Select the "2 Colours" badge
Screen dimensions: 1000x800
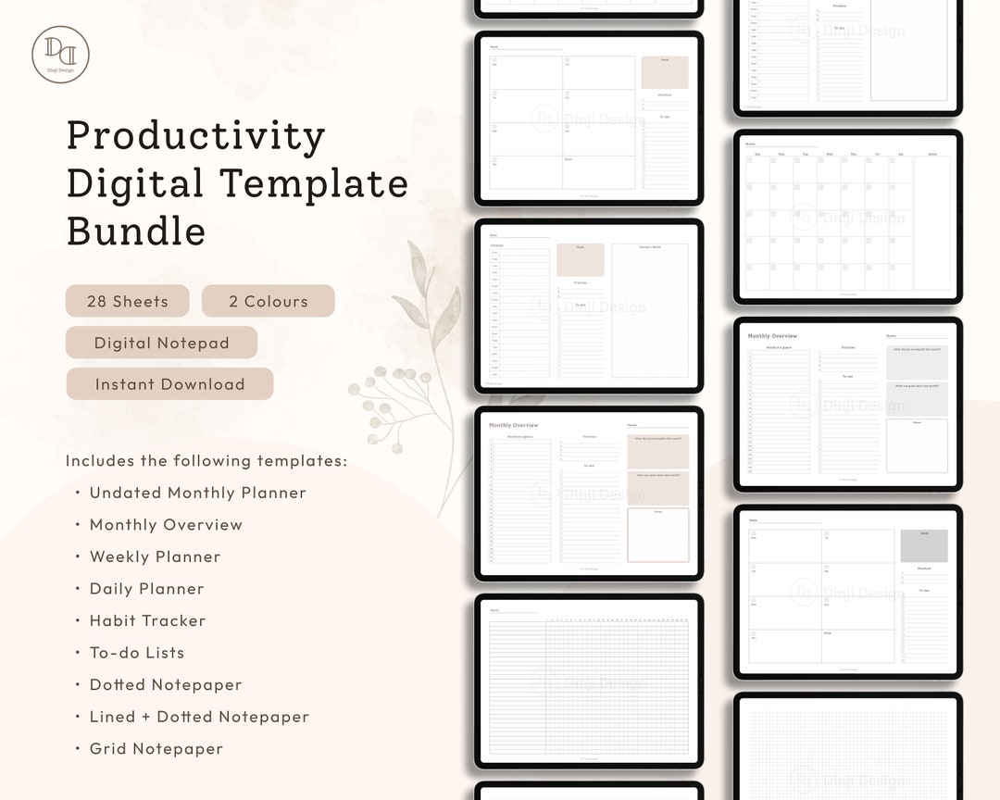(x=268, y=301)
